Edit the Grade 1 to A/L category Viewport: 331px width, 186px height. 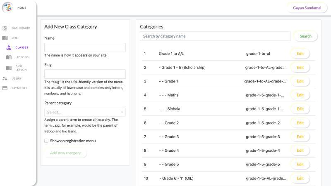[x=300, y=54]
